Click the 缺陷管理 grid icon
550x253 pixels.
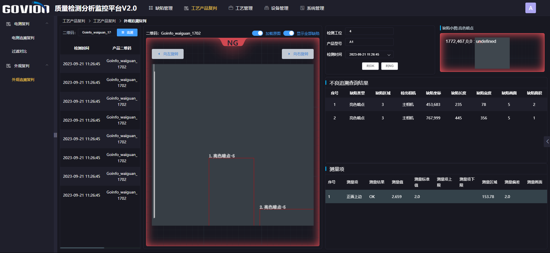[x=151, y=8]
